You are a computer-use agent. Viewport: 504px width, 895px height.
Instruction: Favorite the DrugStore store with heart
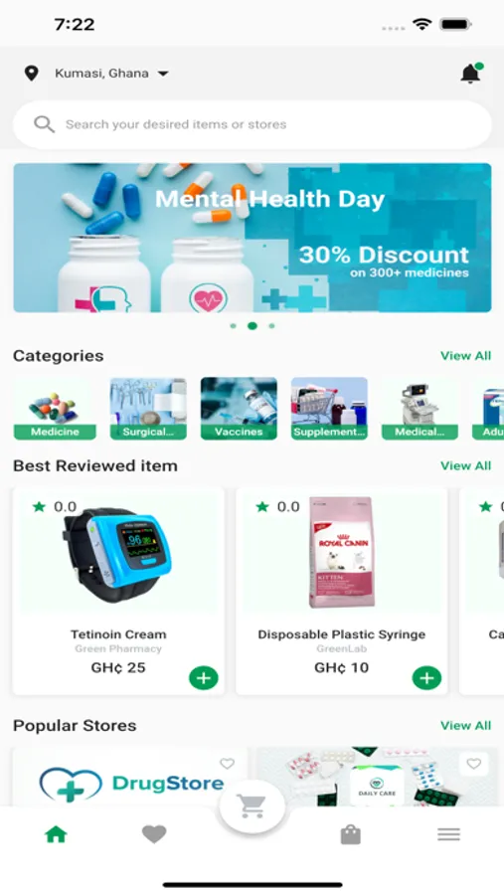228,764
